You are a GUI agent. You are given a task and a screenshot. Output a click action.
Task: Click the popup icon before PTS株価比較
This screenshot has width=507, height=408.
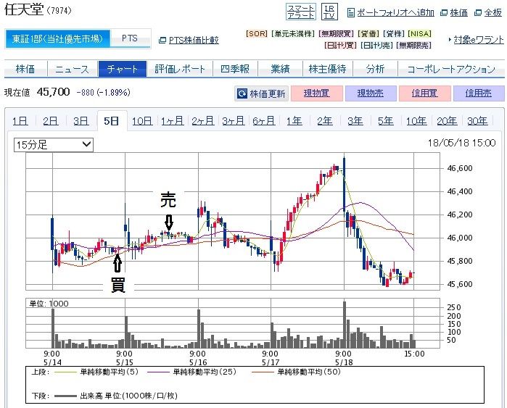pyautogui.click(x=162, y=41)
